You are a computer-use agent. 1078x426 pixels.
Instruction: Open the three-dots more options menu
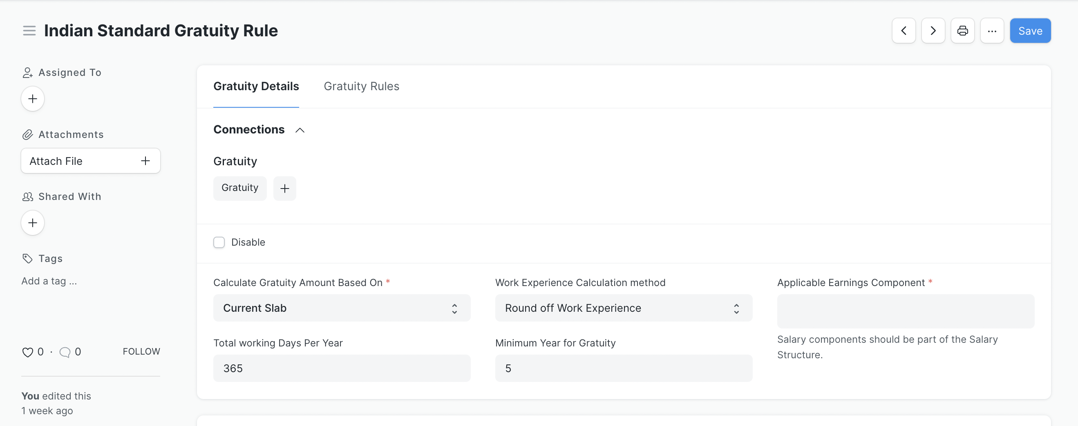click(x=992, y=31)
